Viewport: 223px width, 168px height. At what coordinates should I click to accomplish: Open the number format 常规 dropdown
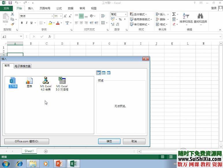(x=126, y=14)
